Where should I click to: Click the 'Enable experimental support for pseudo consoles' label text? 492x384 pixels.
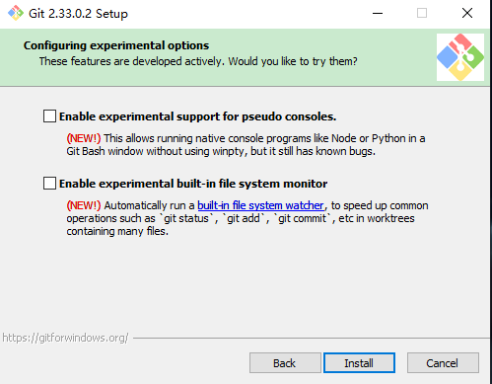click(x=197, y=116)
